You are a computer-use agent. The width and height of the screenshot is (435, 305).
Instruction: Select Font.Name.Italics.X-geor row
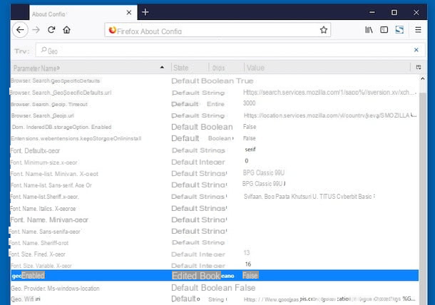(x=215, y=209)
